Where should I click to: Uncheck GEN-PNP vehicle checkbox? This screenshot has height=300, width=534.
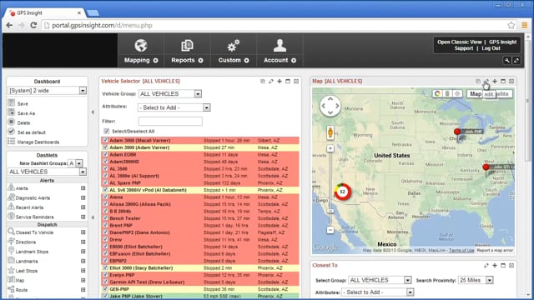tap(105, 289)
